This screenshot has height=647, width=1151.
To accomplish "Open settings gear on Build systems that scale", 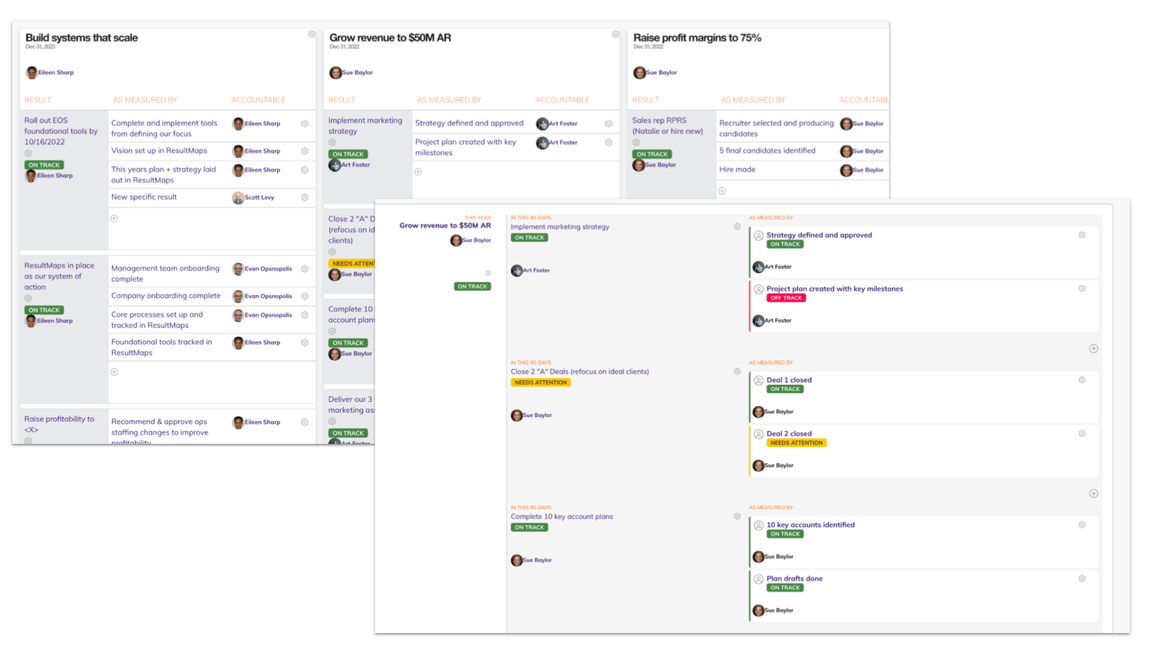I will 312,34.
